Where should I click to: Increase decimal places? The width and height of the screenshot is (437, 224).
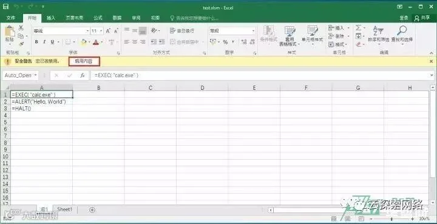point(244,42)
